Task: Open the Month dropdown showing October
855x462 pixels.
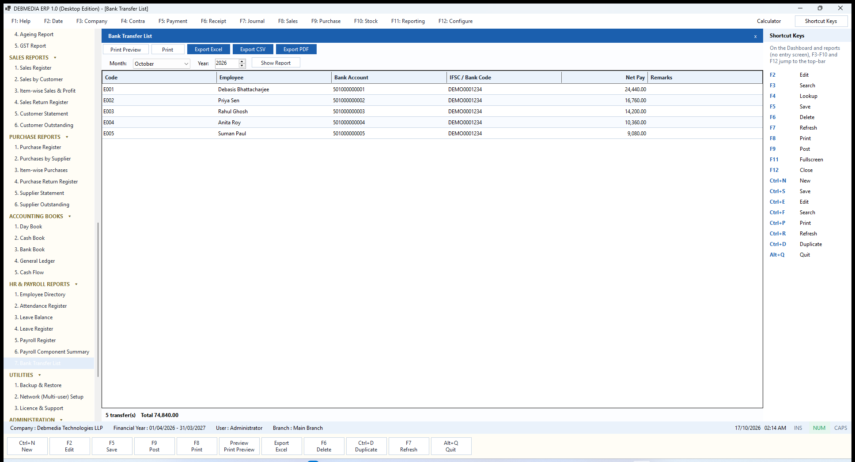Action: coord(162,63)
